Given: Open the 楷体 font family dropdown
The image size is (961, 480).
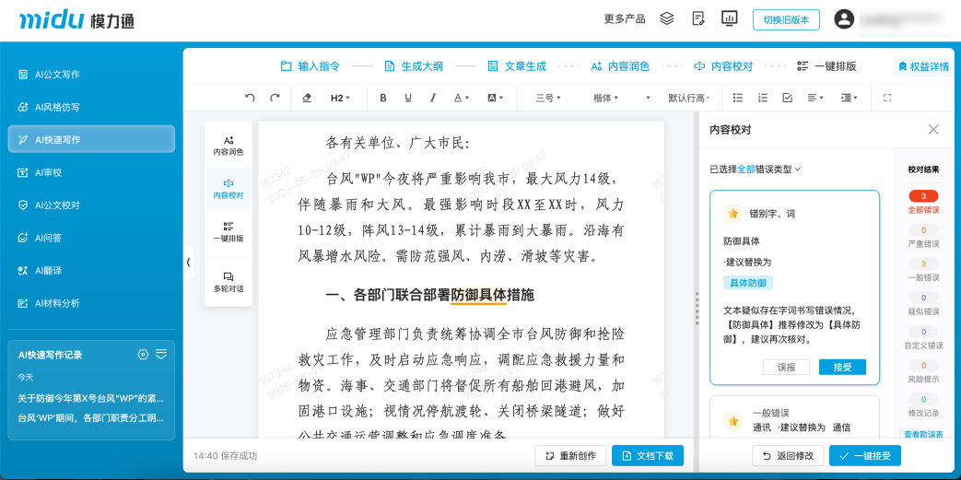Looking at the screenshot, I should pos(605,98).
